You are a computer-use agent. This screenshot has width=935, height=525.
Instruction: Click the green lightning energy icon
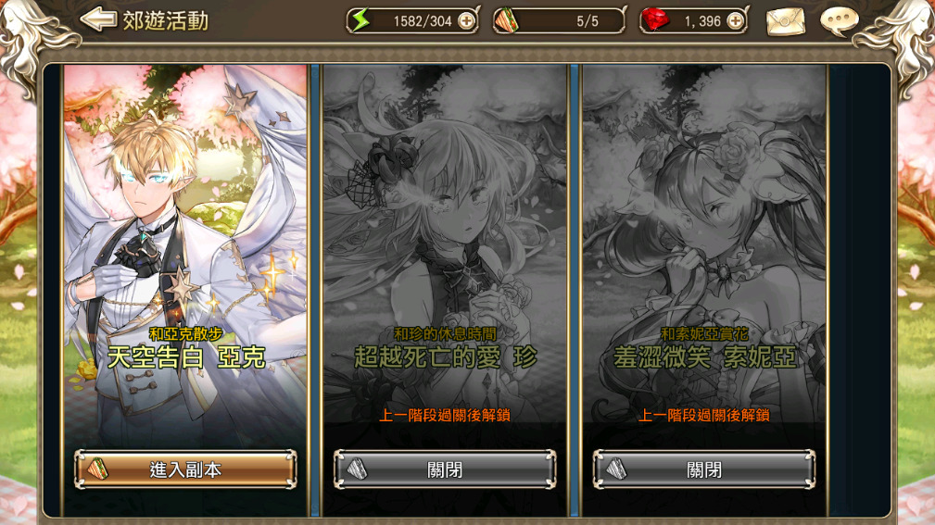[360, 21]
